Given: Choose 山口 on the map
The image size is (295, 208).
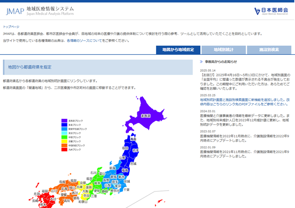Looking at the screenshot, I should (54, 191).
